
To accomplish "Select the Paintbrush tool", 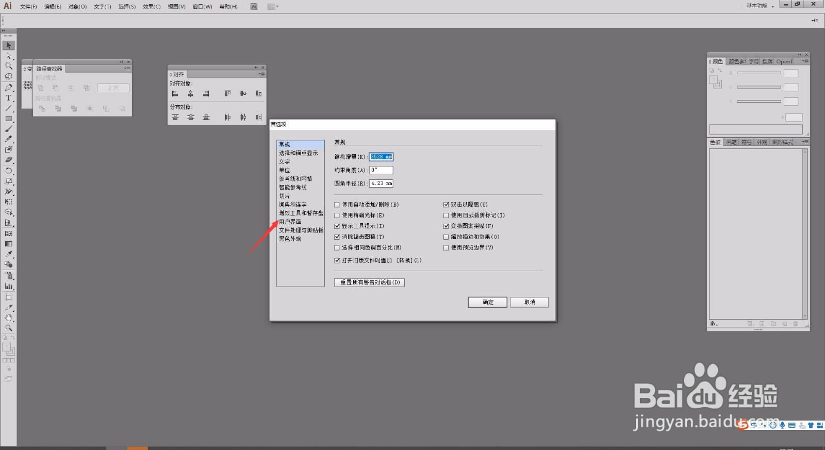I will tap(8, 129).
